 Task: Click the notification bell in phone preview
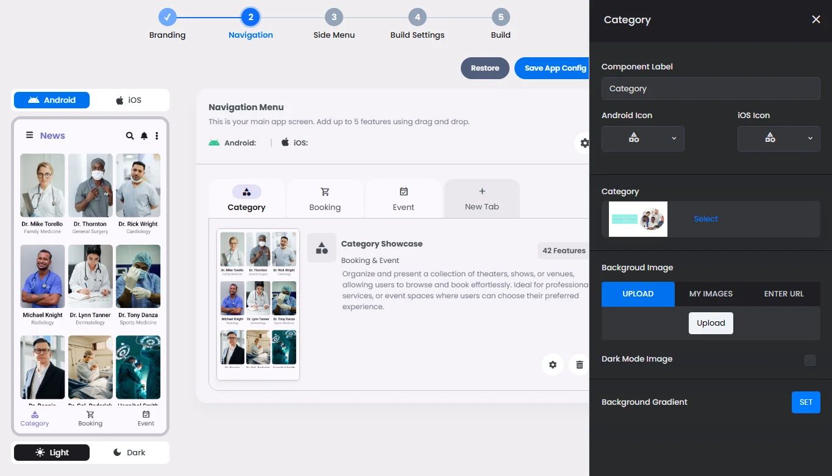coord(144,136)
